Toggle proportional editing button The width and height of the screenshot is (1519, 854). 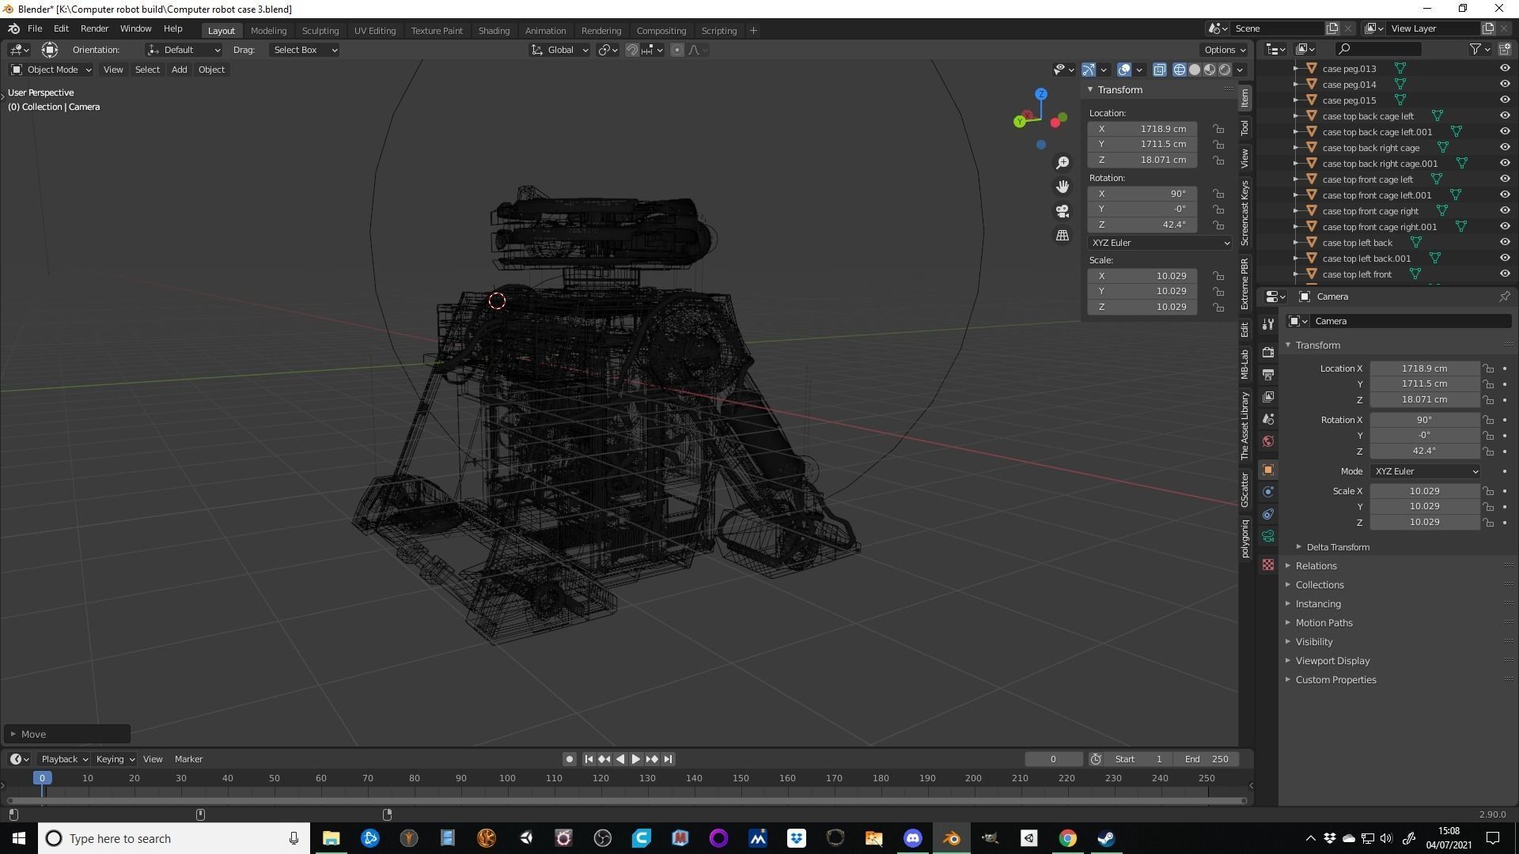[676, 50]
